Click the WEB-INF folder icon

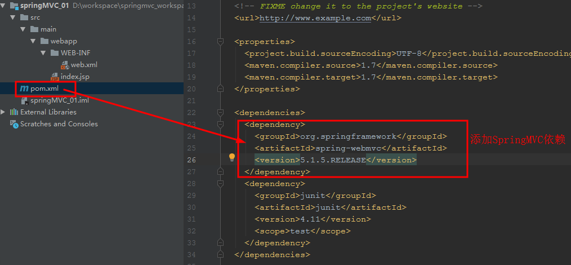point(55,53)
